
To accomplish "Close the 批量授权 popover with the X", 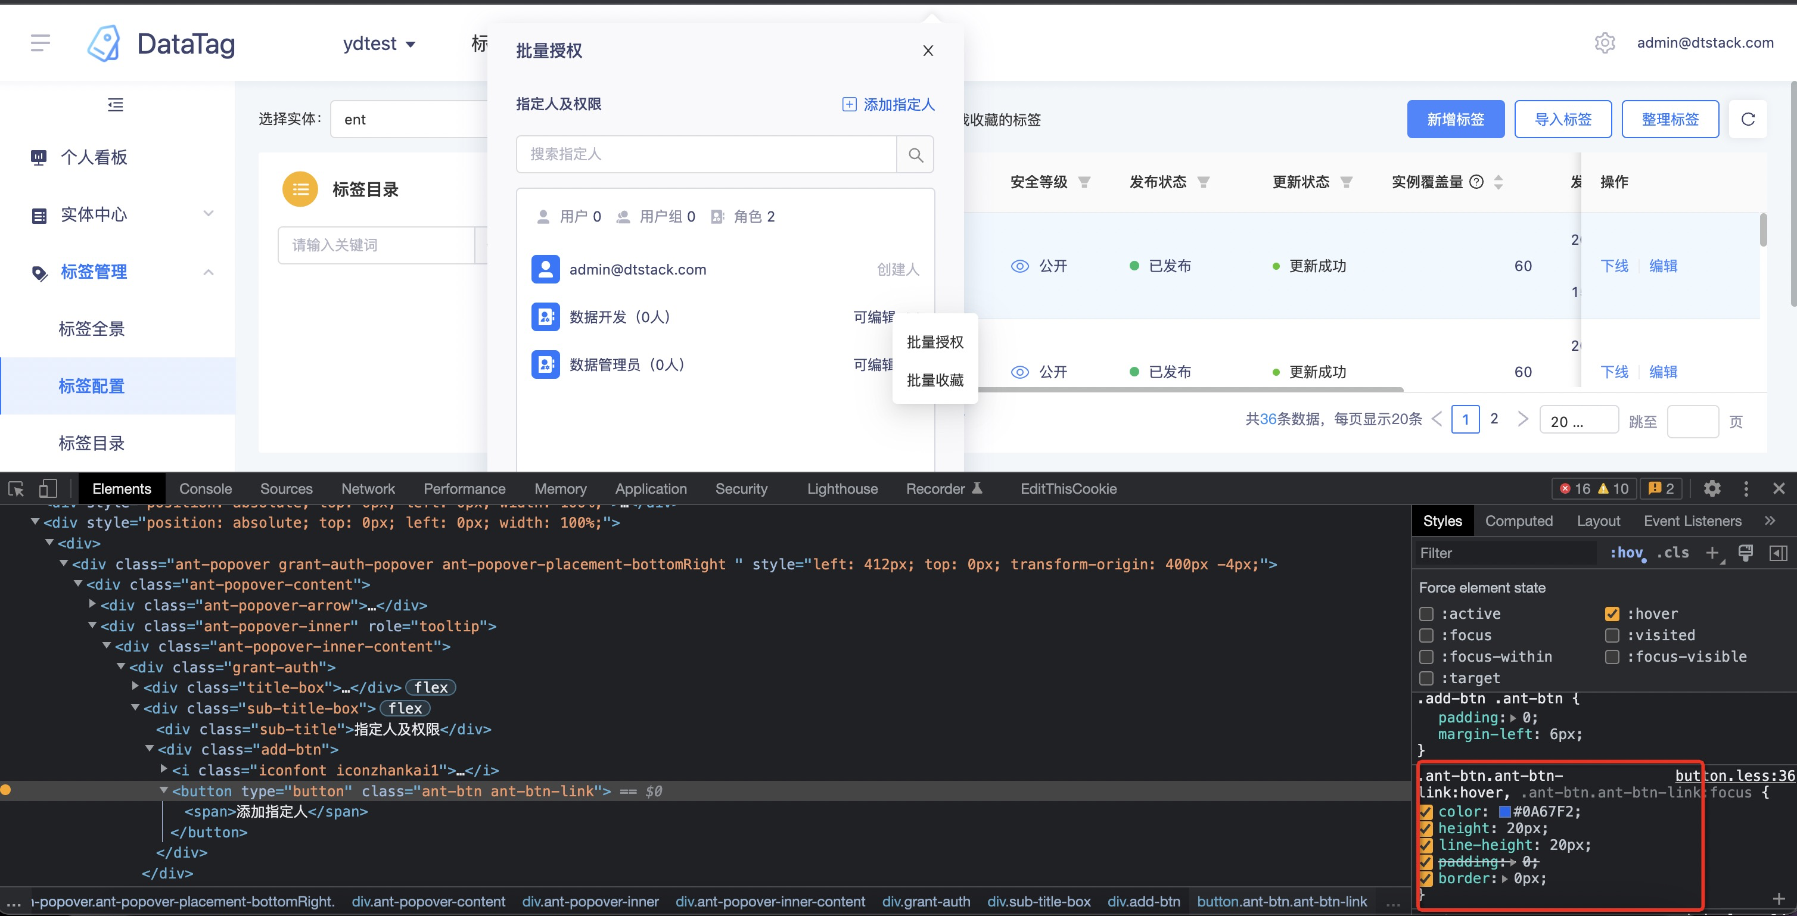I will tap(928, 50).
